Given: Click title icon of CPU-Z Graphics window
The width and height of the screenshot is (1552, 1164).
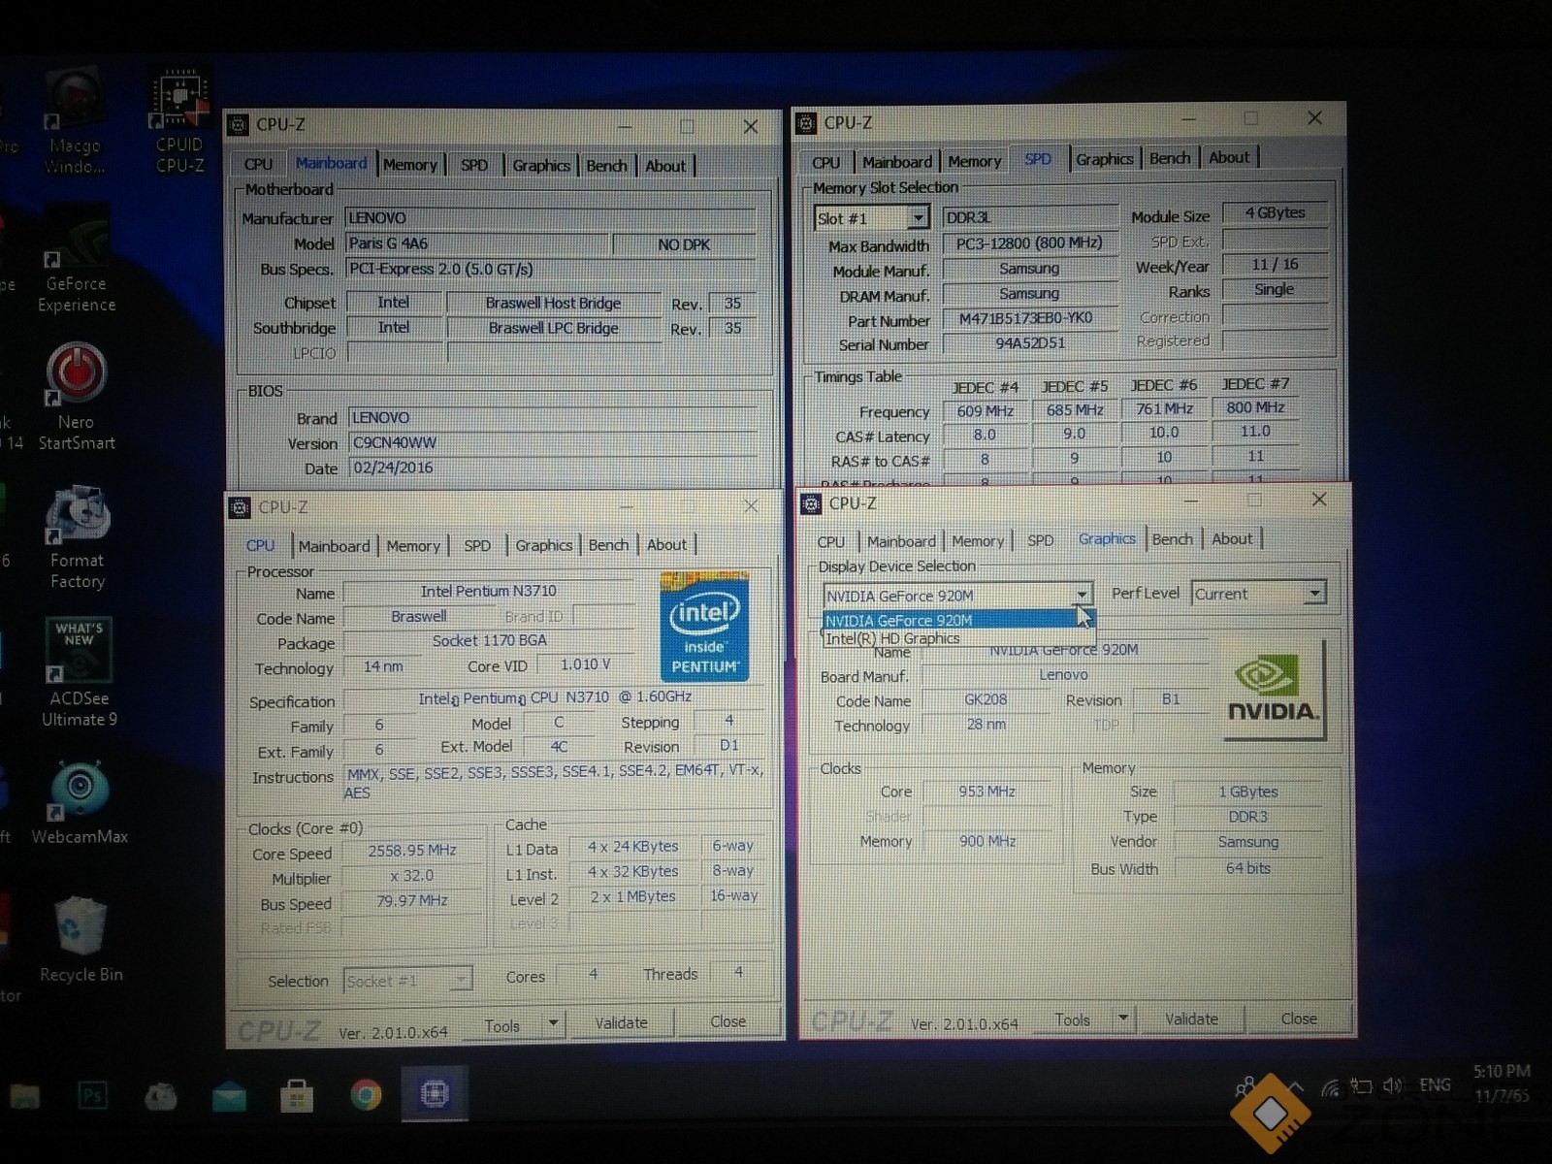Looking at the screenshot, I should click(812, 503).
